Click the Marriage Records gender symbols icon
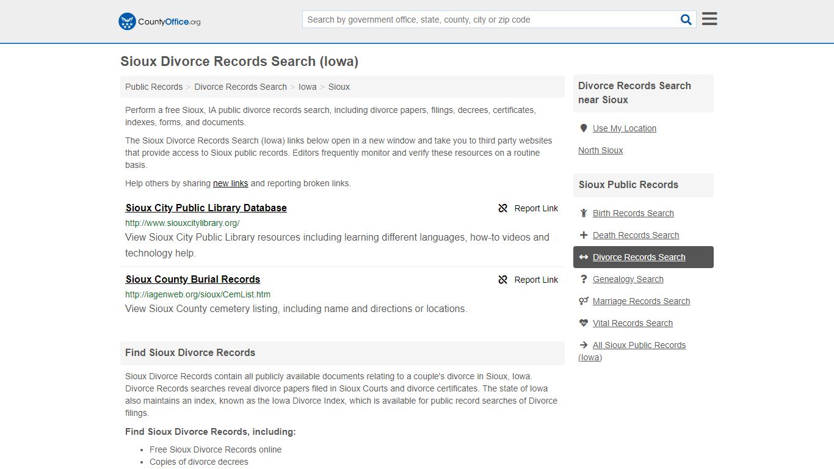The height and width of the screenshot is (469, 834). [584, 301]
